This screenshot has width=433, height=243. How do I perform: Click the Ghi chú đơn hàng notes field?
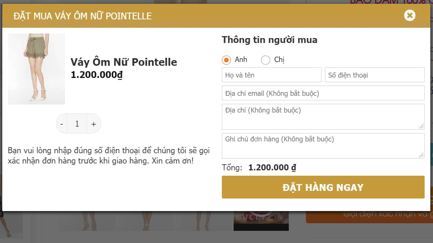tap(323, 145)
